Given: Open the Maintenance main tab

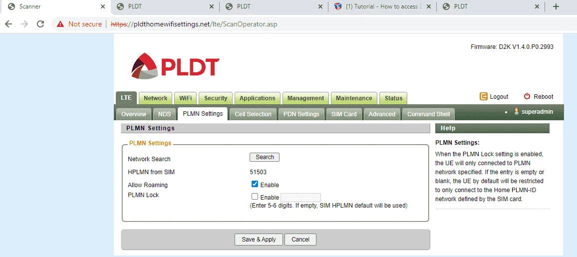Looking at the screenshot, I should tap(354, 98).
